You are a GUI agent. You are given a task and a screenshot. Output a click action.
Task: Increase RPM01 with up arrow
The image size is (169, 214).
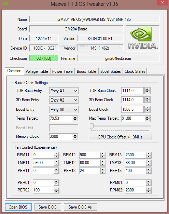pyautogui.click(x=148, y=181)
